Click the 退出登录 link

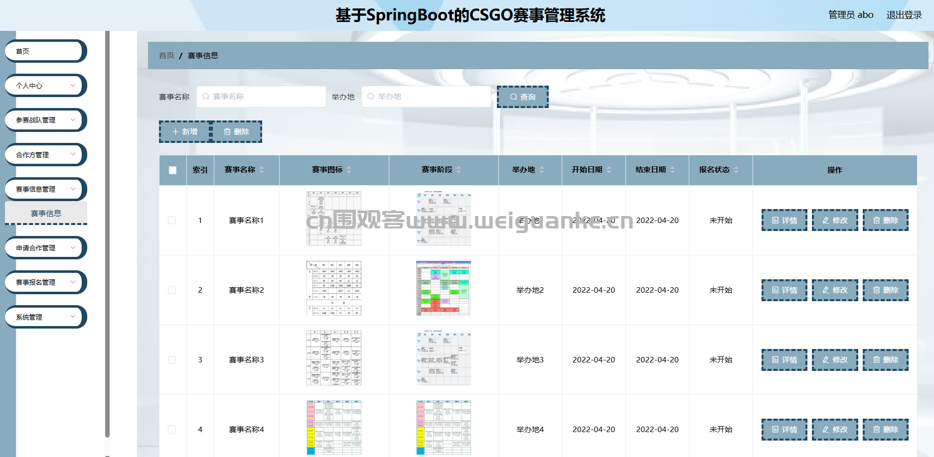click(x=904, y=15)
